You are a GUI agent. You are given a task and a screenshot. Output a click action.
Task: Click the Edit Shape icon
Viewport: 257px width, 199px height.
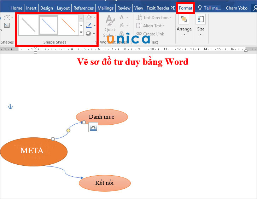coord(7,17)
